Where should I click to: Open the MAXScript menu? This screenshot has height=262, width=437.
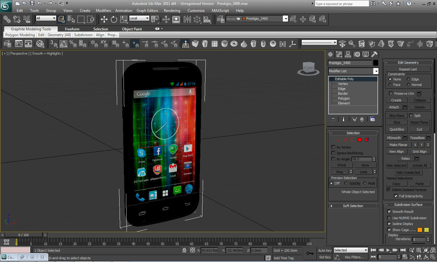pyautogui.click(x=220, y=10)
